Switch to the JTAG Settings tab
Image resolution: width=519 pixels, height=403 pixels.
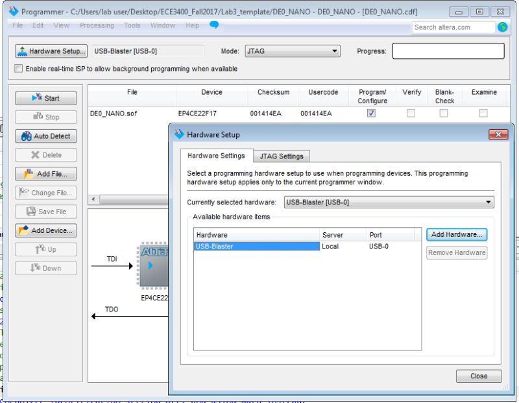pos(282,156)
